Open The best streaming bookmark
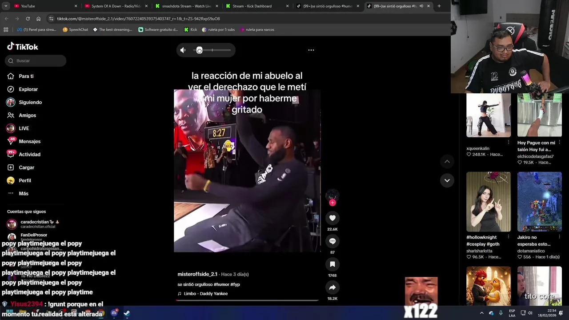This screenshot has width=569, height=320. pos(112,30)
